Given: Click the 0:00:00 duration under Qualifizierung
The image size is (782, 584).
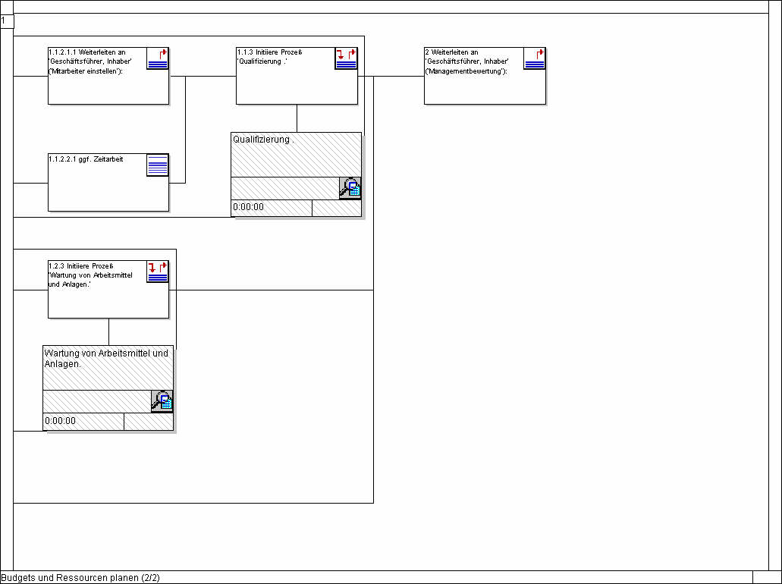Looking at the screenshot, I should [x=249, y=207].
